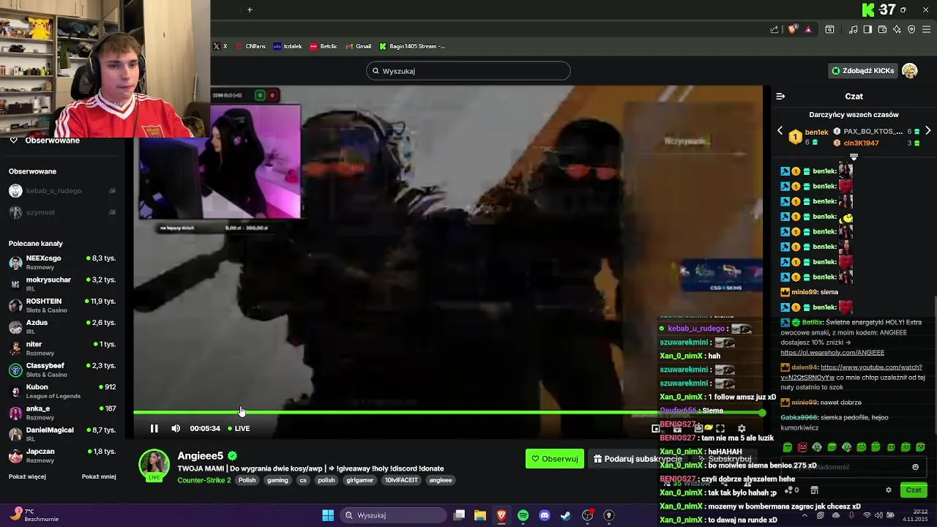Open File Explorer from the taskbar

point(480,515)
